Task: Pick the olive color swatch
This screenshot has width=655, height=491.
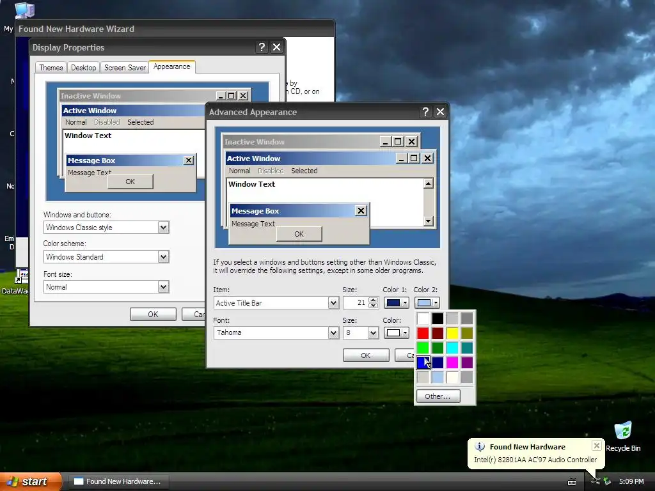Action: (x=466, y=333)
